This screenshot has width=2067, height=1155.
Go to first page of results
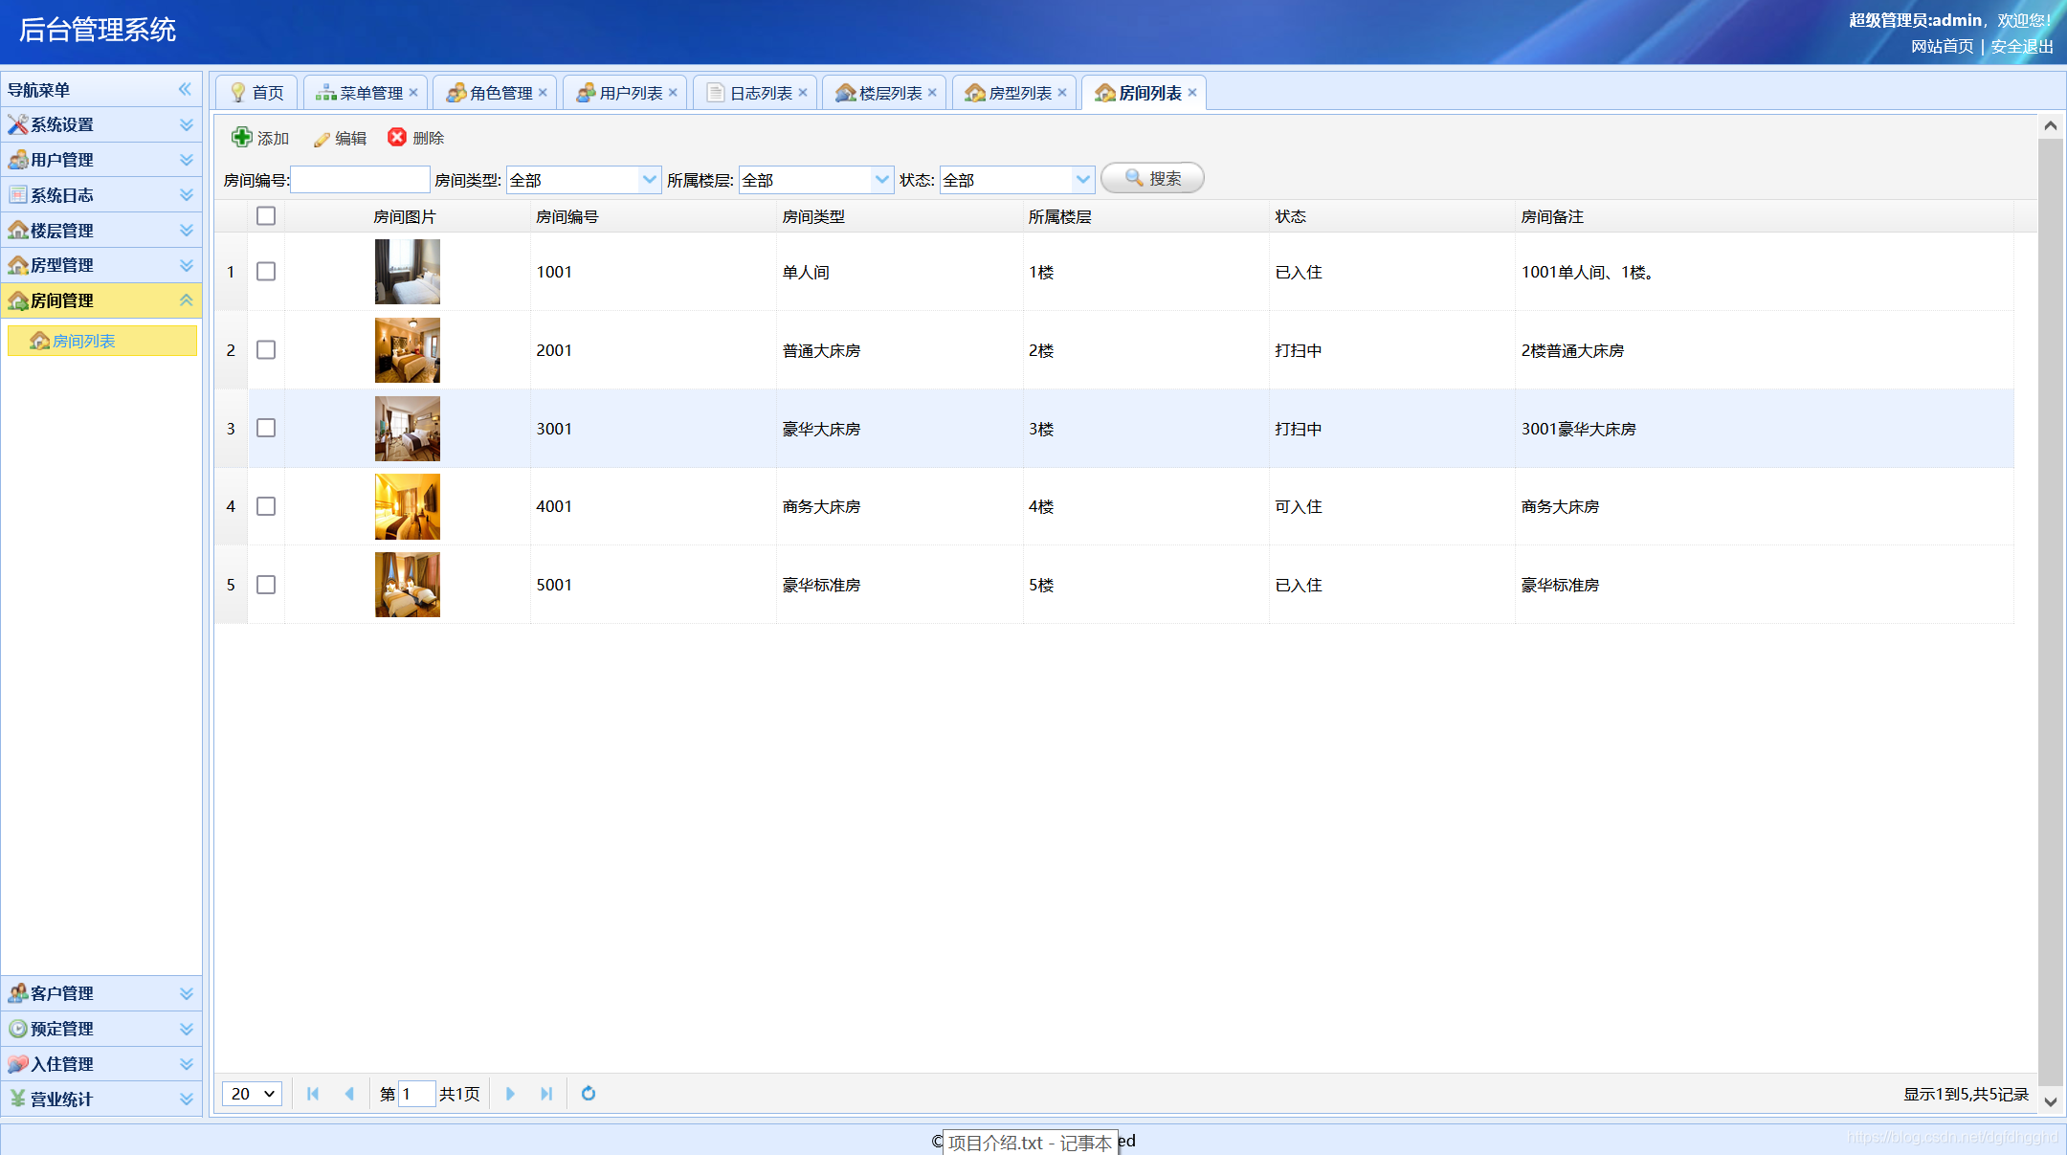[x=313, y=1094]
